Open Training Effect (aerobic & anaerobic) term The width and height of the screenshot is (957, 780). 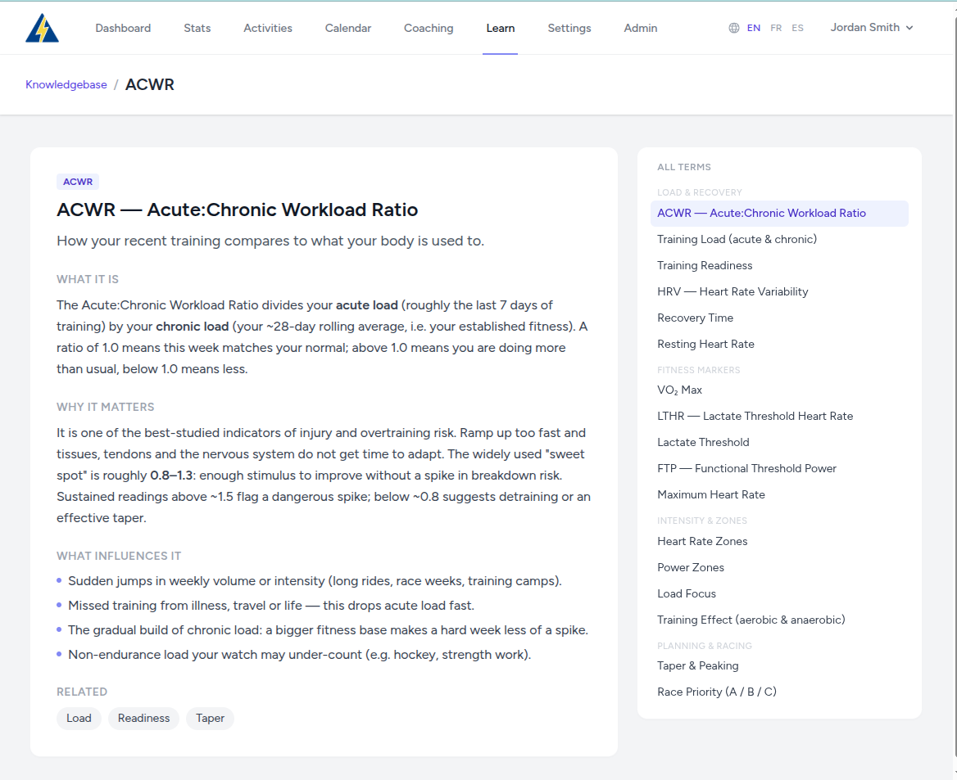(x=779, y=620)
